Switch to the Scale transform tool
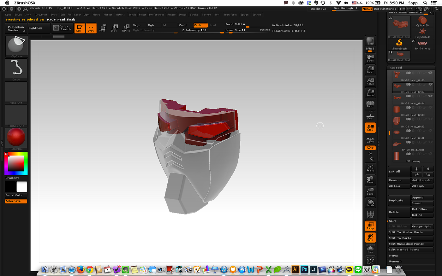The width and height of the screenshot is (442, 276). [114, 28]
